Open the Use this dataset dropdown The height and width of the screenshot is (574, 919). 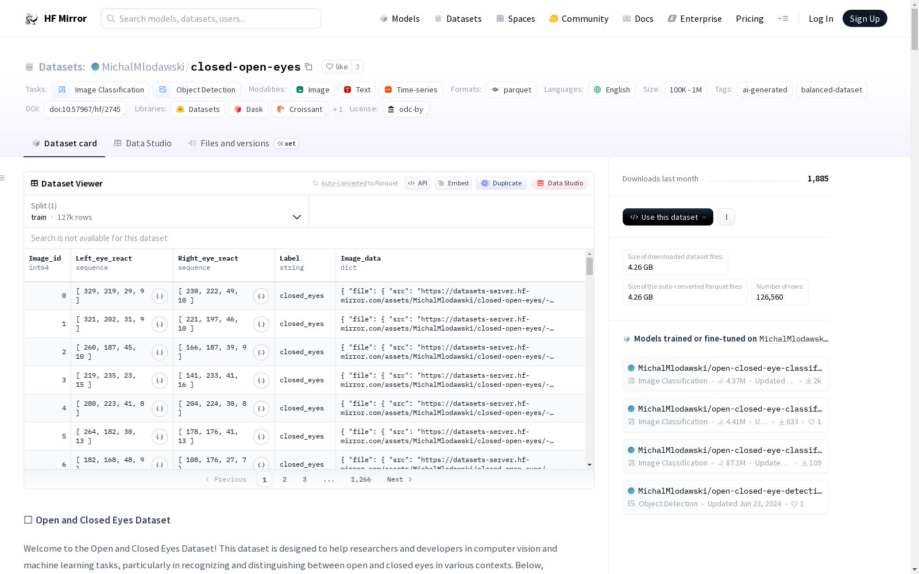click(x=668, y=217)
